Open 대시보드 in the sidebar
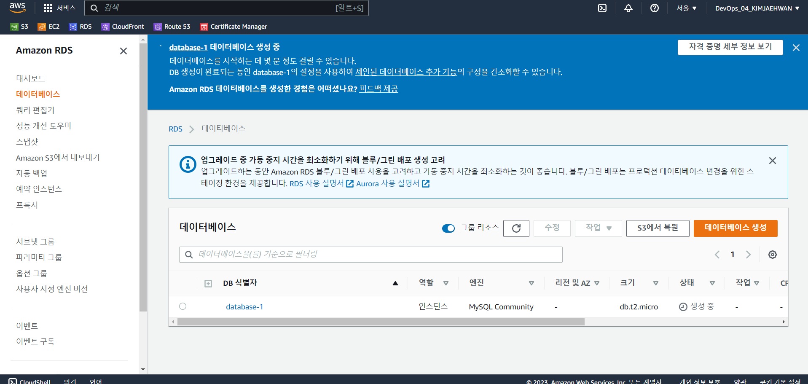808x384 pixels. pos(31,78)
